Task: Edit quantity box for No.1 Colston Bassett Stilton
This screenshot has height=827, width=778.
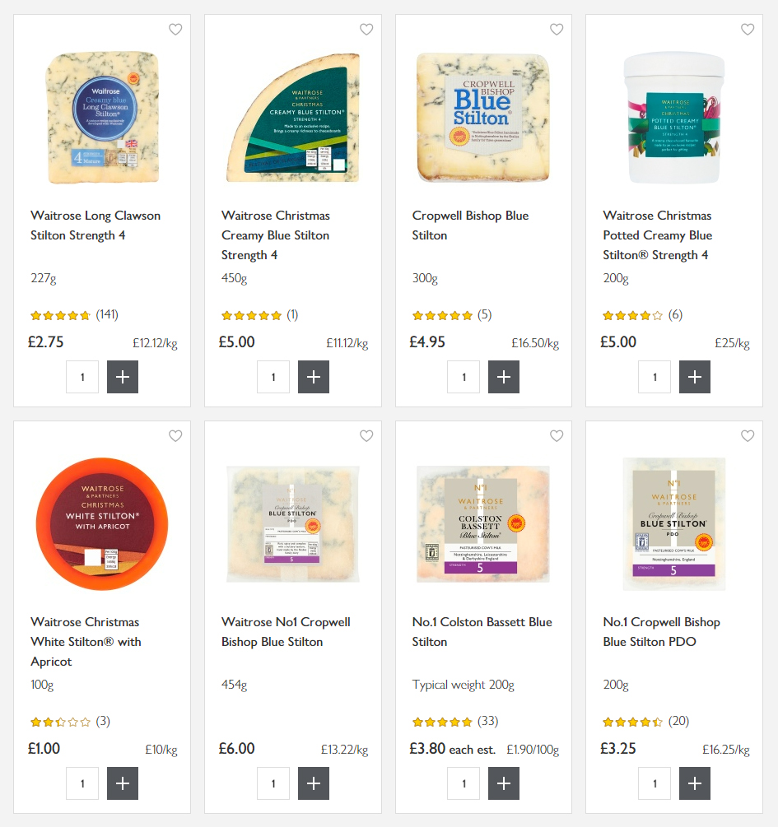Action: (464, 783)
